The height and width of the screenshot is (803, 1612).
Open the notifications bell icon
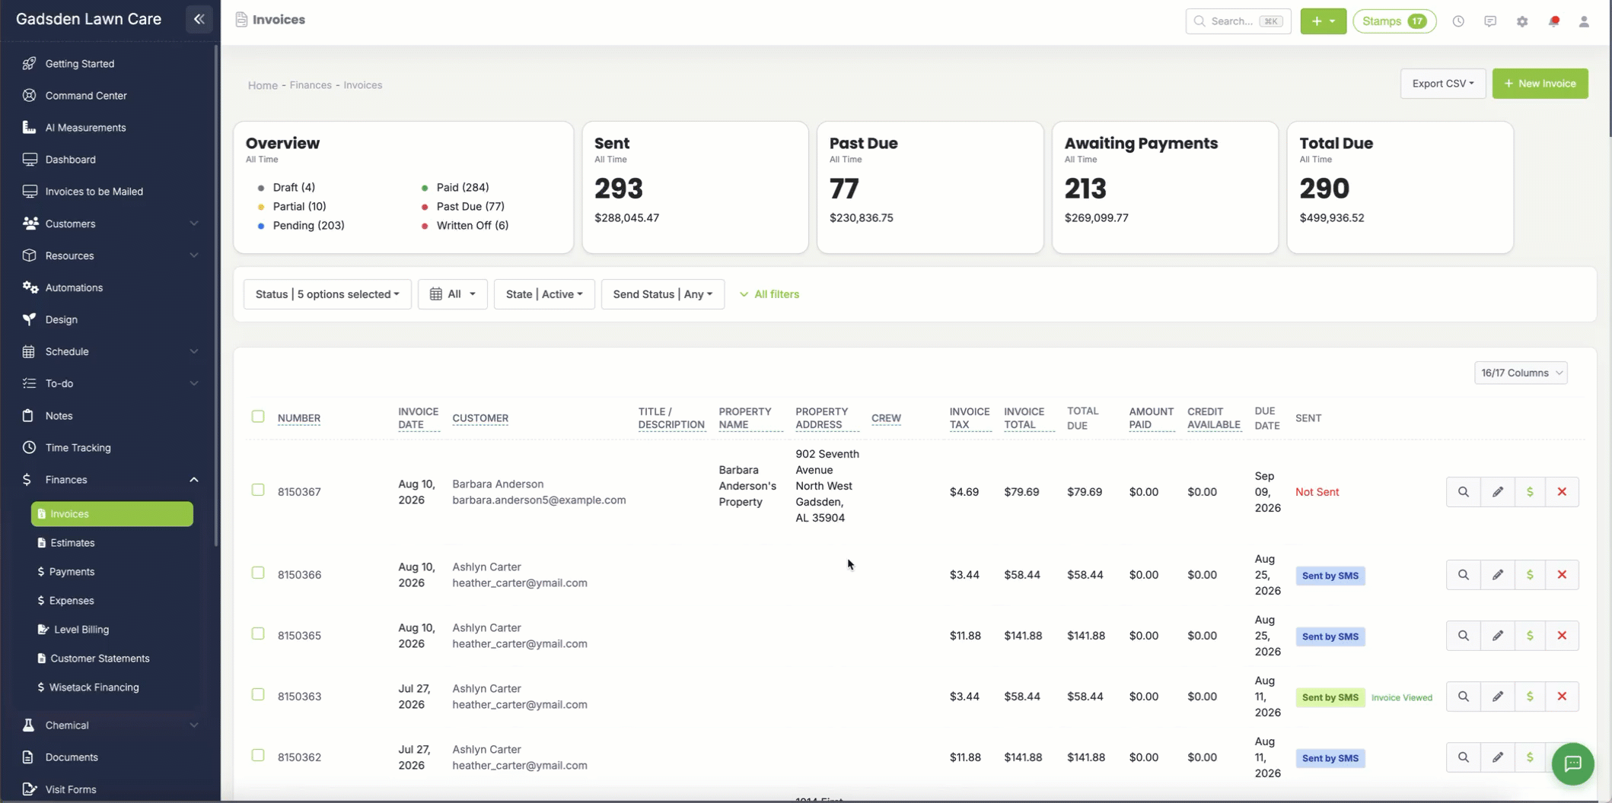tap(1553, 21)
